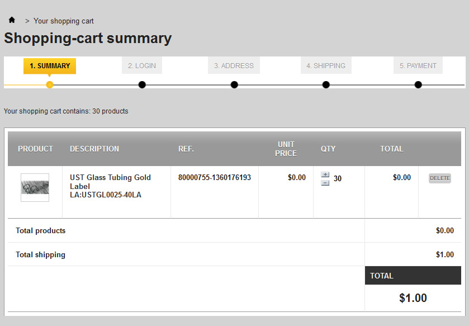Switch to the 3. Address step

[x=234, y=66]
